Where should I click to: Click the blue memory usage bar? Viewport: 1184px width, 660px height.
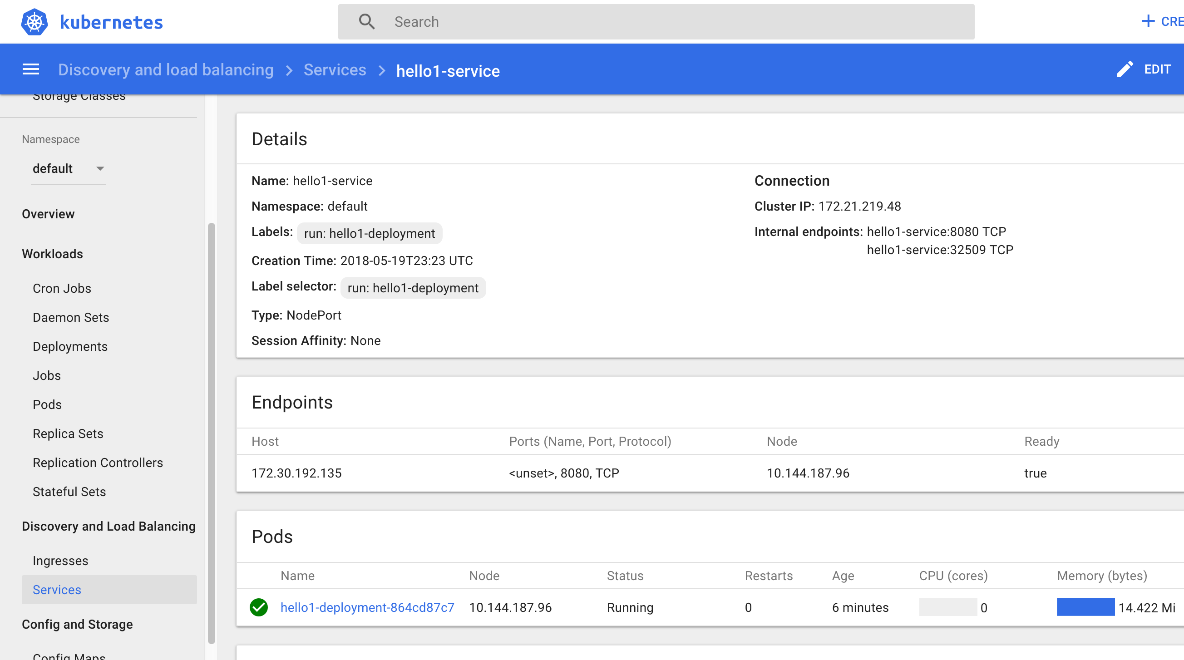click(1085, 607)
